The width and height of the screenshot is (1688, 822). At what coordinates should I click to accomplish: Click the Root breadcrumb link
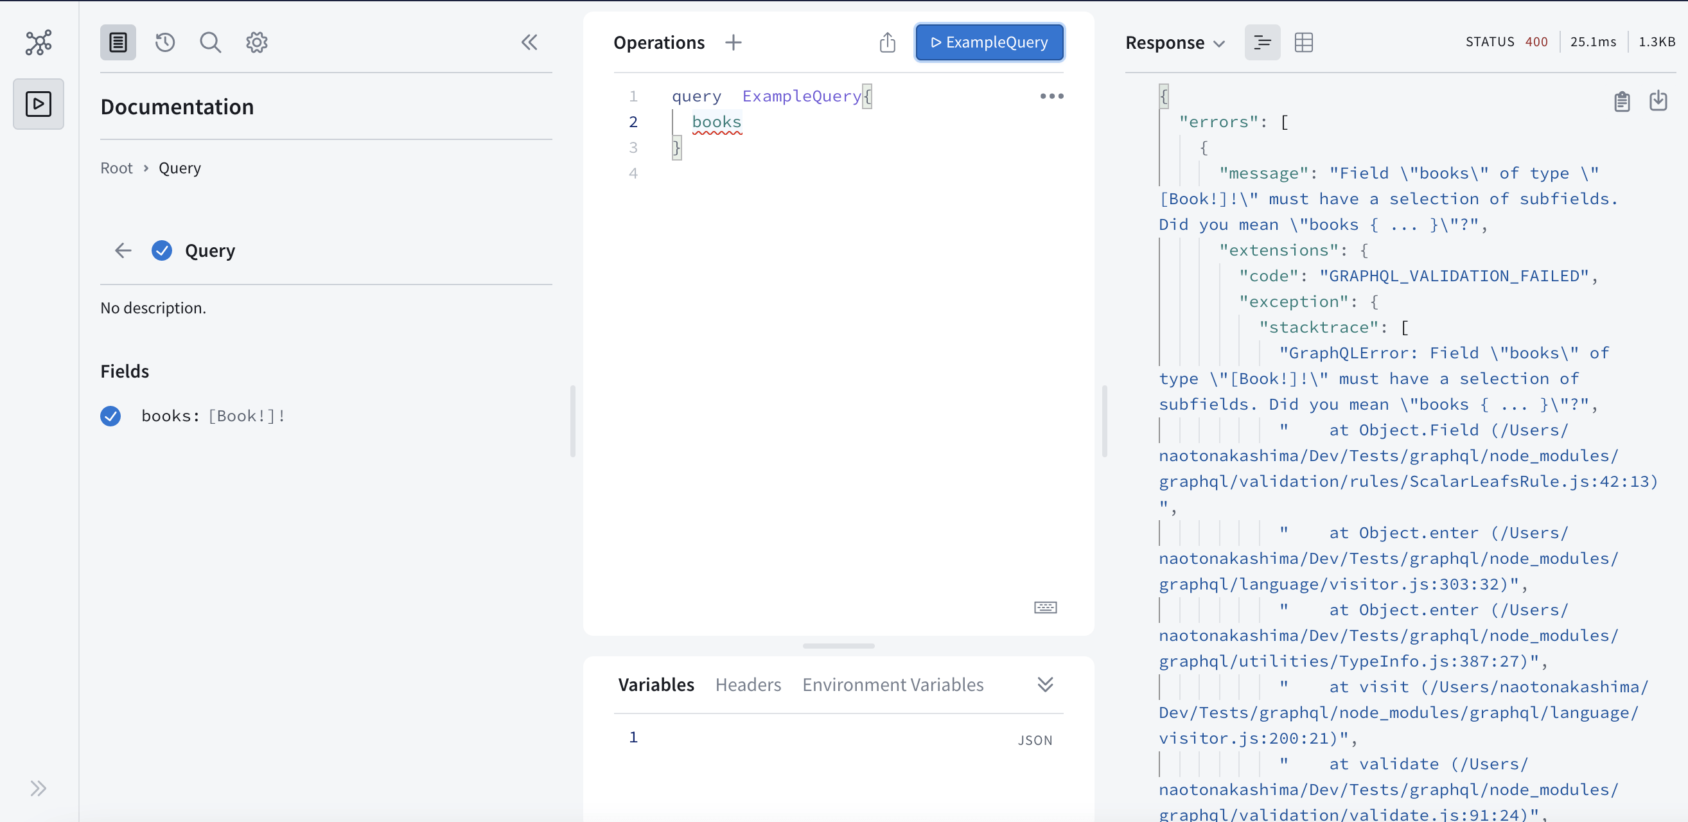point(117,168)
